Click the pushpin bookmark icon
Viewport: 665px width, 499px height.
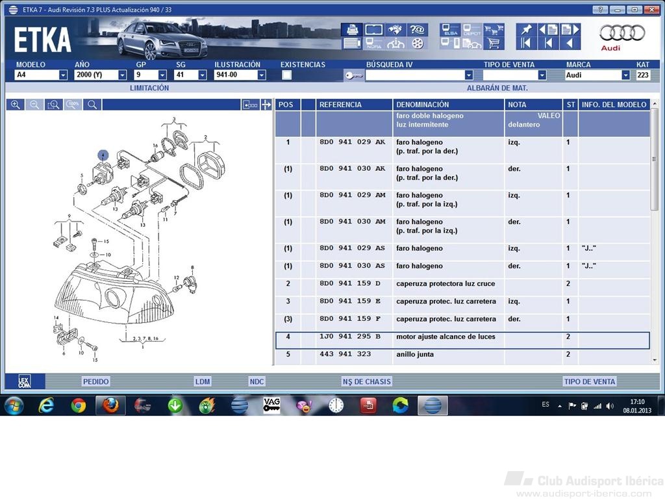(526, 30)
